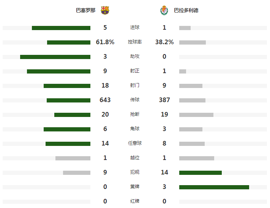
Task: Click Barcelona's green 进球 bar
Action: (x=61, y=28)
